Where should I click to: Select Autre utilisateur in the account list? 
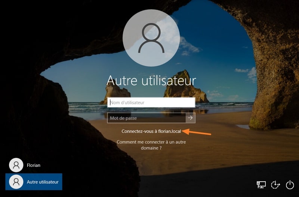34,182
